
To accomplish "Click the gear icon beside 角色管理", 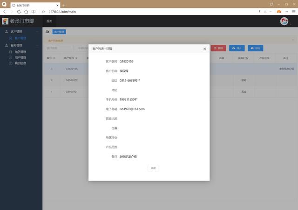I will 10,52.
